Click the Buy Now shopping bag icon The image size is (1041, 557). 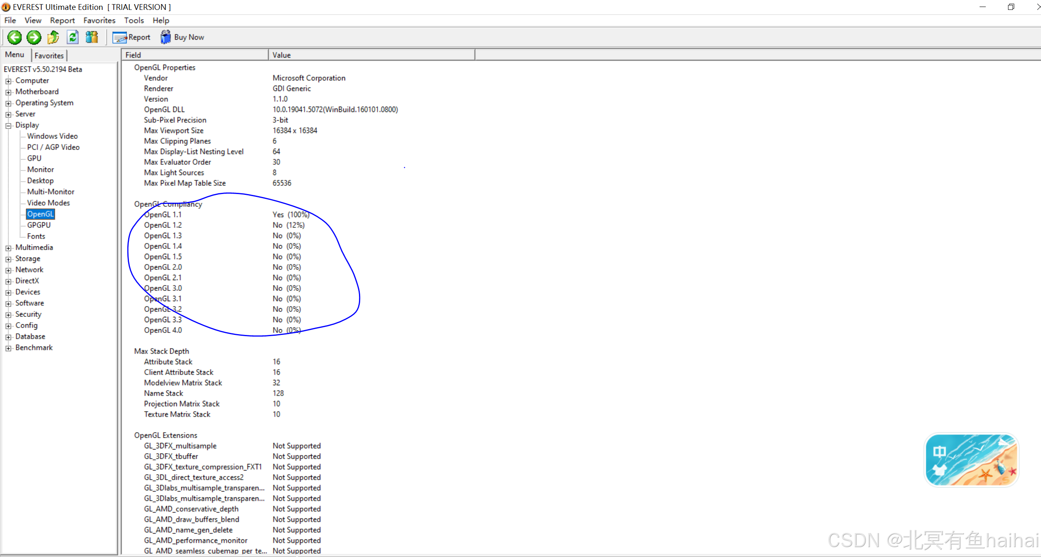166,37
